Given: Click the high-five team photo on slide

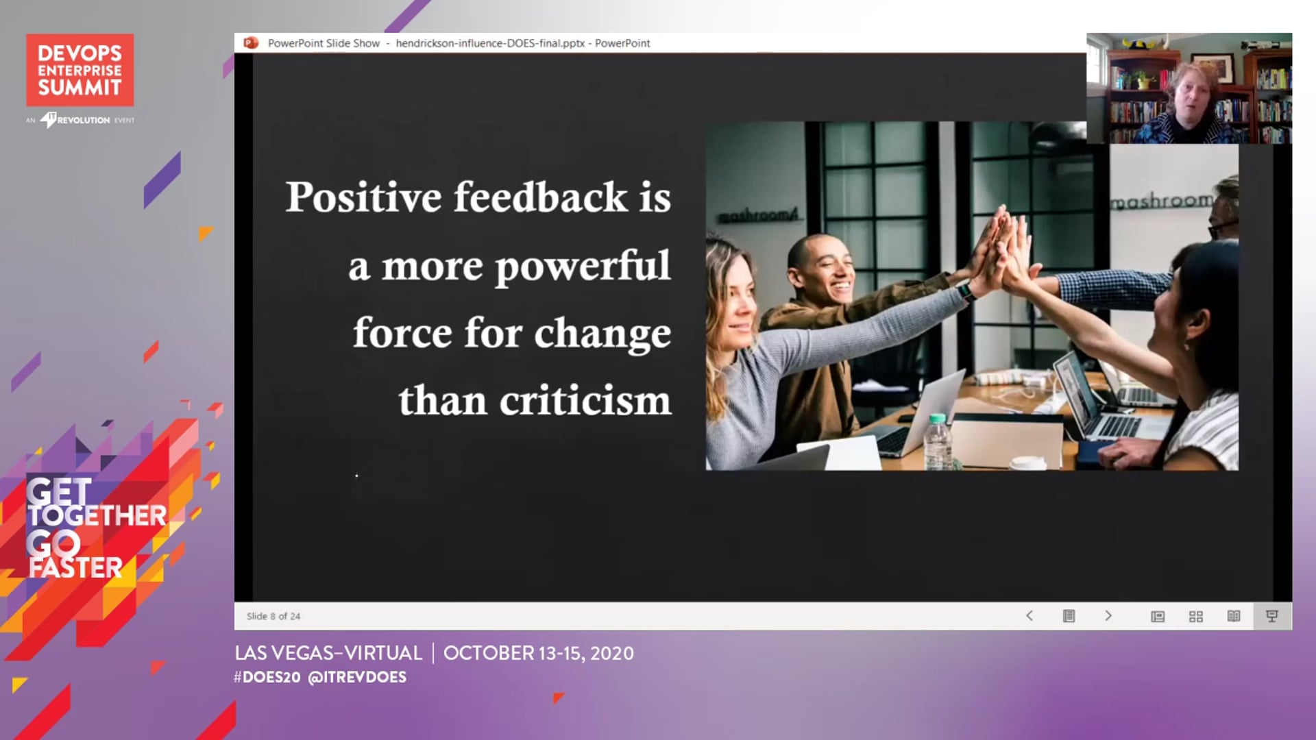Looking at the screenshot, I should coord(972,296).
